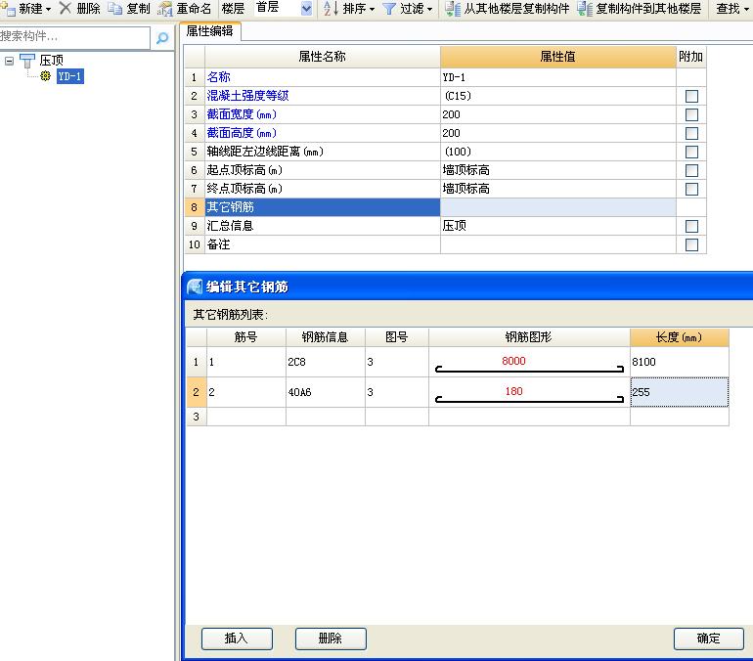The height and width of the screenshot is (661, 753).
Task: Click the 编辑其它钢筋 dialog title icon
Action: click(195, 286)
